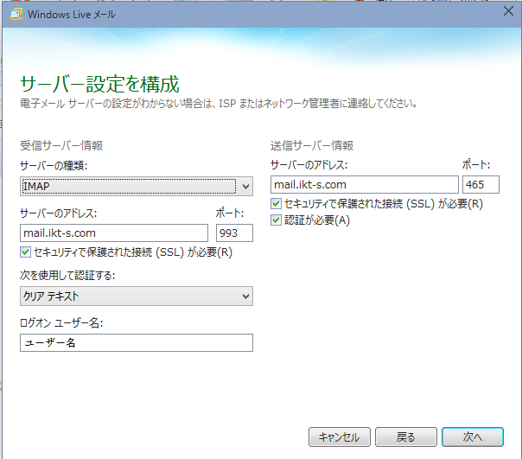The width and height of the screenshot is (522, 459).
Task: Click the キャンセル button
Action: coord(340,437)
